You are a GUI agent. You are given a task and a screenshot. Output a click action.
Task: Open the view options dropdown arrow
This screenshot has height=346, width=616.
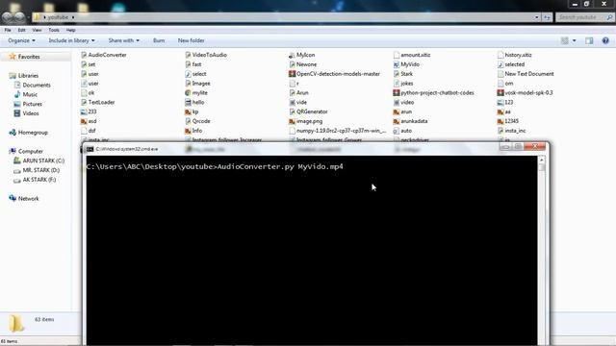coord(574,40)
